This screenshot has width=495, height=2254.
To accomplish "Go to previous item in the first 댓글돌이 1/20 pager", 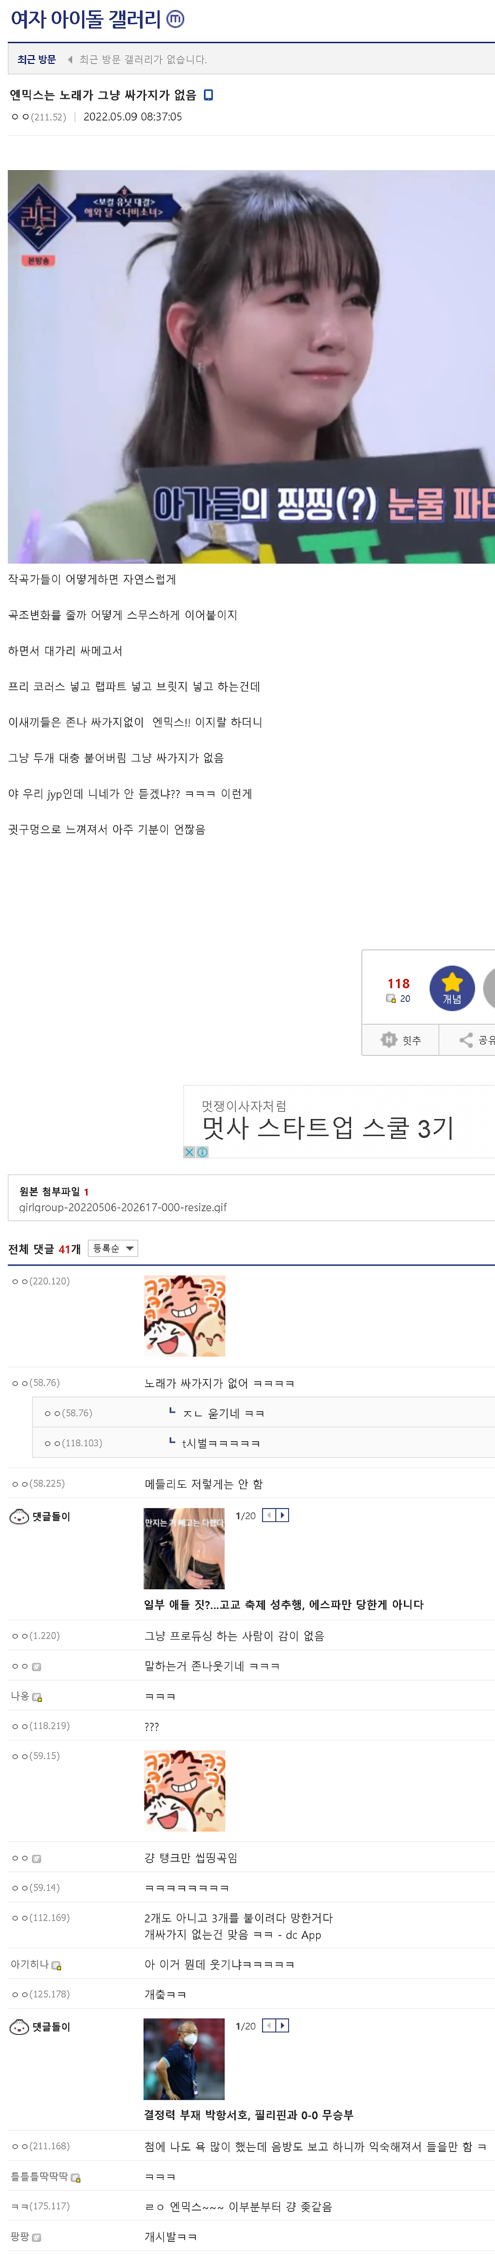I will pyautogui.click(x=269, y=1515).
